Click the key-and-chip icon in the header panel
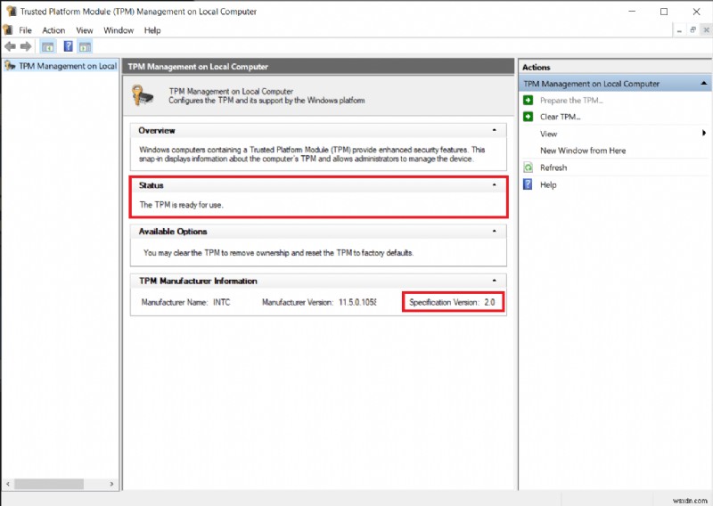 pos(143,95)
